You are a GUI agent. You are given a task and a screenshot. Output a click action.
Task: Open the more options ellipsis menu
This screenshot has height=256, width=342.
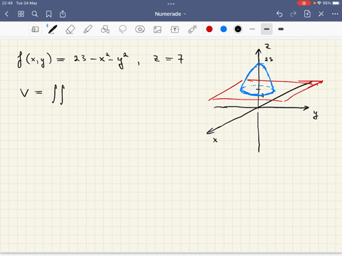[335, 14]
